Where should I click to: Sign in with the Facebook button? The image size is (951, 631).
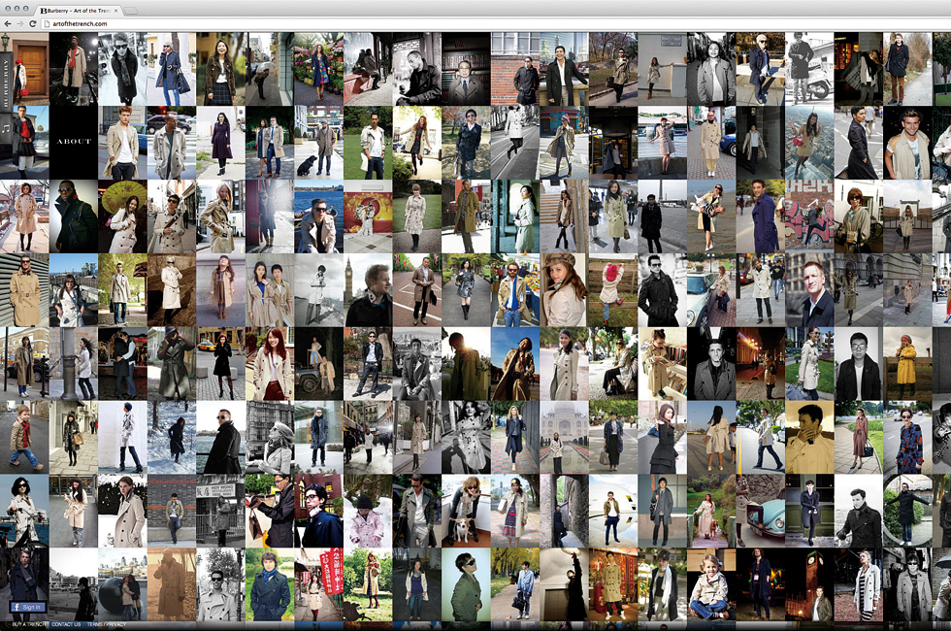pos(26,607)
